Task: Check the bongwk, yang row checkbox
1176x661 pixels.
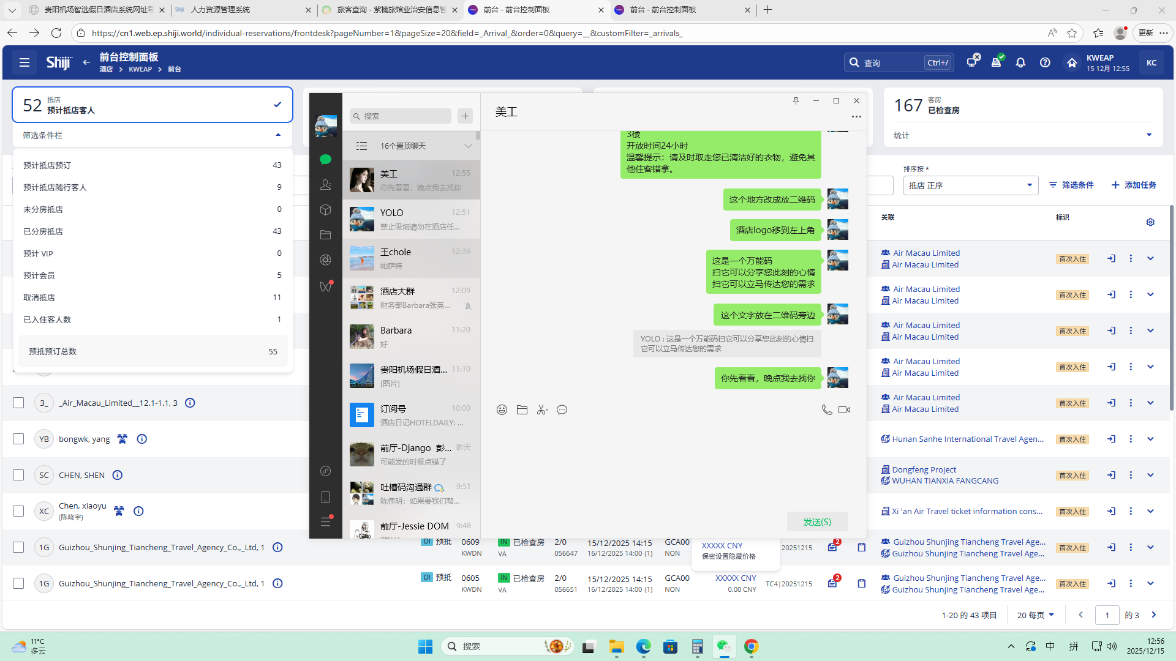Action: click(18, 439)
